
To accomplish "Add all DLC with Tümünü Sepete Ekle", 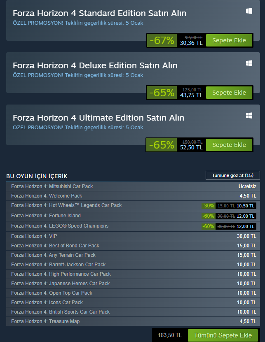I will click(223, 335).
